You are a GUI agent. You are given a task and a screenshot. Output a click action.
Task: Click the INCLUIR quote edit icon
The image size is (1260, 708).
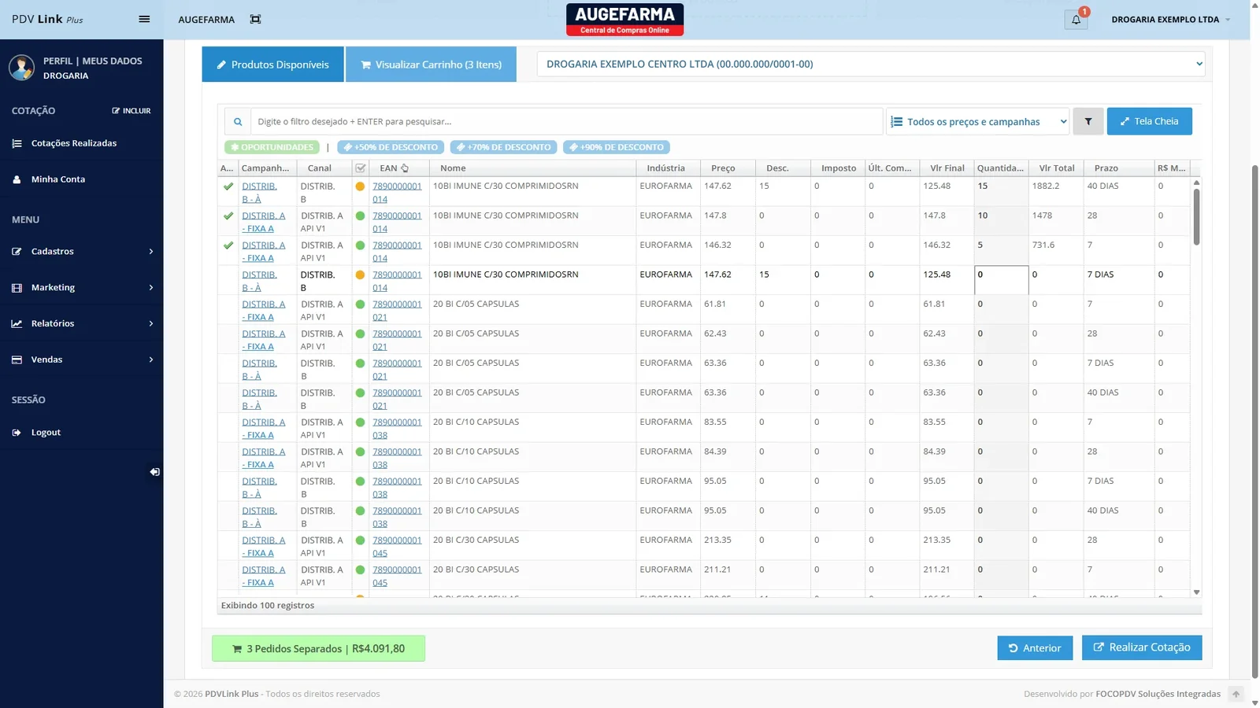tap(131, 111)
